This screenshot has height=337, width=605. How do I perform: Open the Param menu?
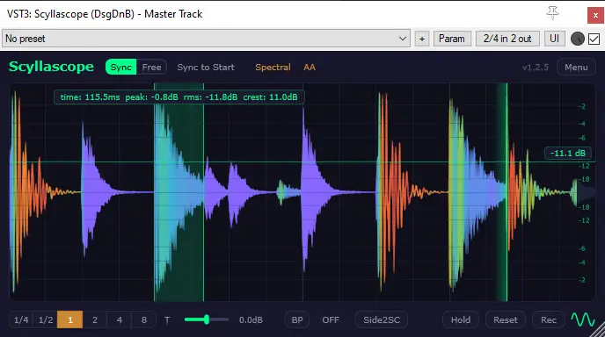pos(452,39)
